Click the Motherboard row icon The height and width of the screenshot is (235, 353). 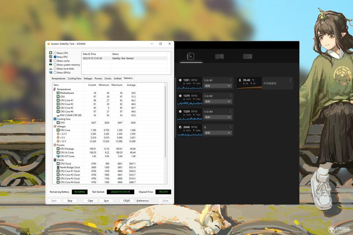[58, 93]
